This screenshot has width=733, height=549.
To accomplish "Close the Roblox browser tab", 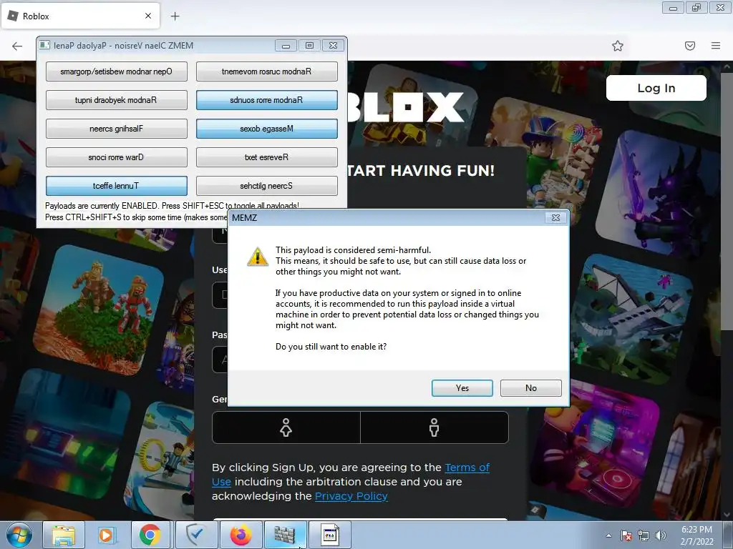I will point(148,16).
